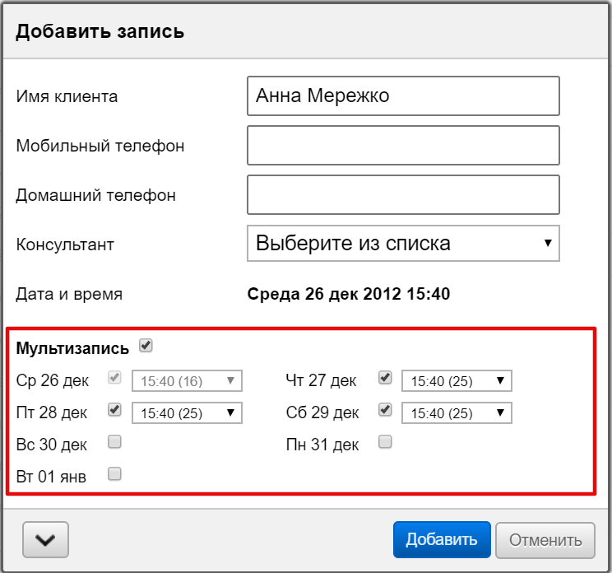Click the Добавить button

[442, 540]
